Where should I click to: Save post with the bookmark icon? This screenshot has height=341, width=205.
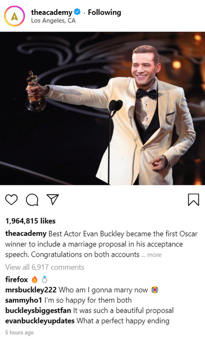tap(193, 199)
